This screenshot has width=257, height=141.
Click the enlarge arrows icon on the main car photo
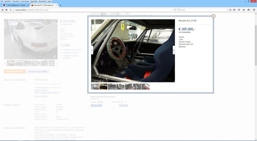tap(55, 56)
